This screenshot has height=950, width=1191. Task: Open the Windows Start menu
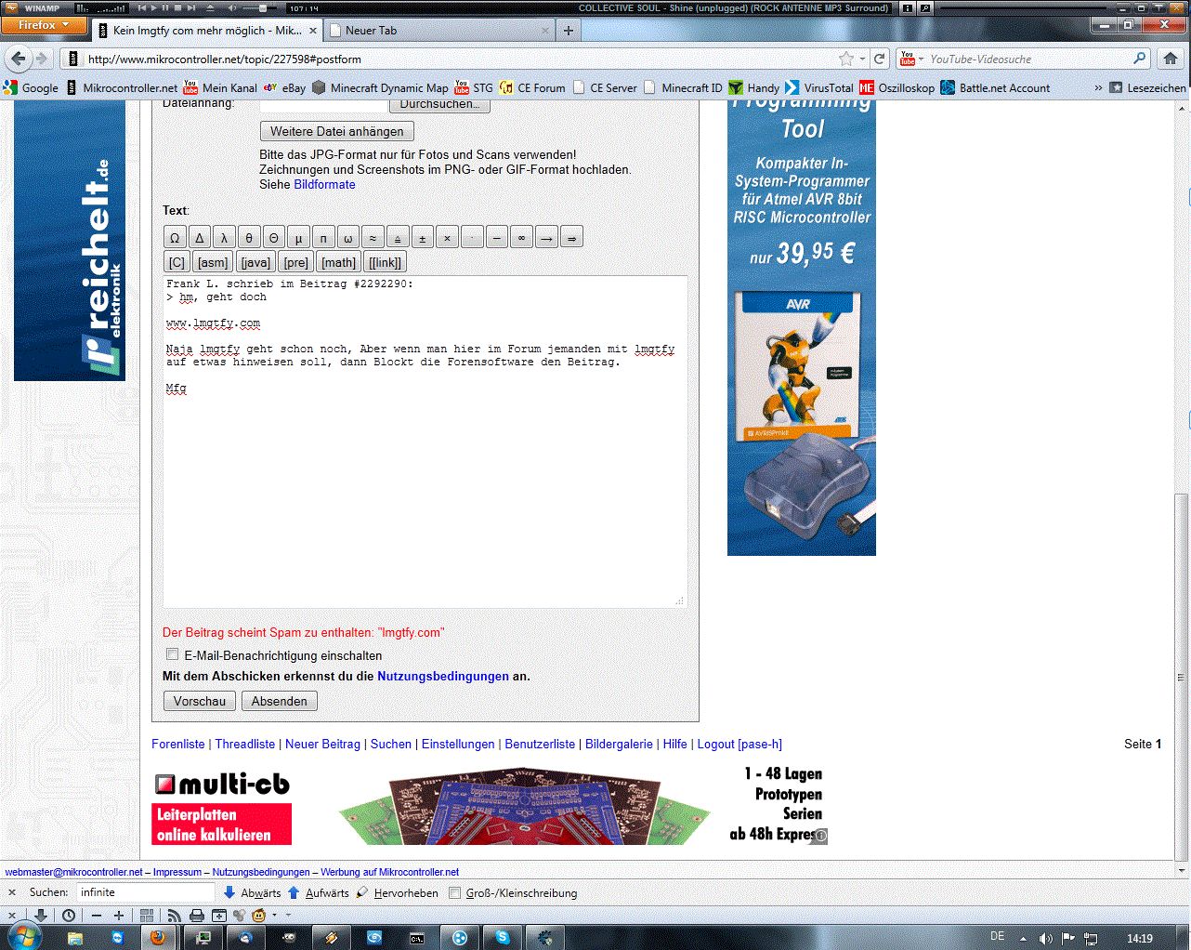23,936
